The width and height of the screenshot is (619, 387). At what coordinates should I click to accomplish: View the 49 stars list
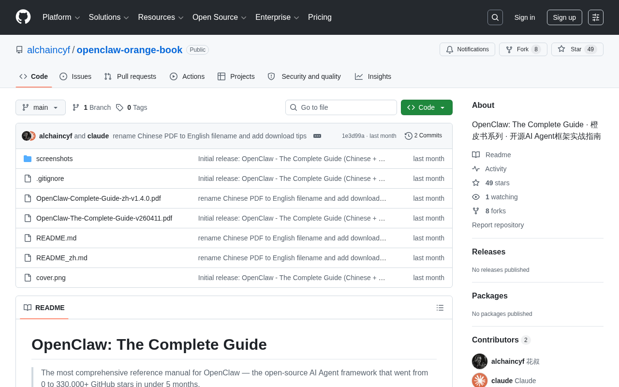pyautogui.click(x=491, y=183)
